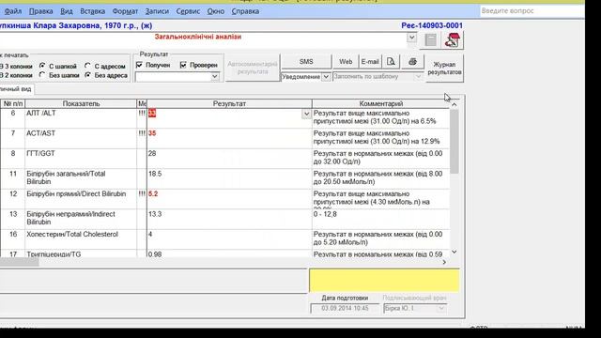Click the SMS button
The image size is (601, 338).
point(306,61)
